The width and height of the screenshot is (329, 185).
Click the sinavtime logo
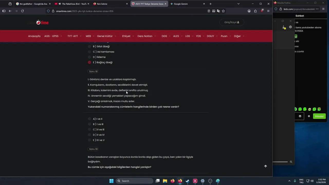[38, 22]
